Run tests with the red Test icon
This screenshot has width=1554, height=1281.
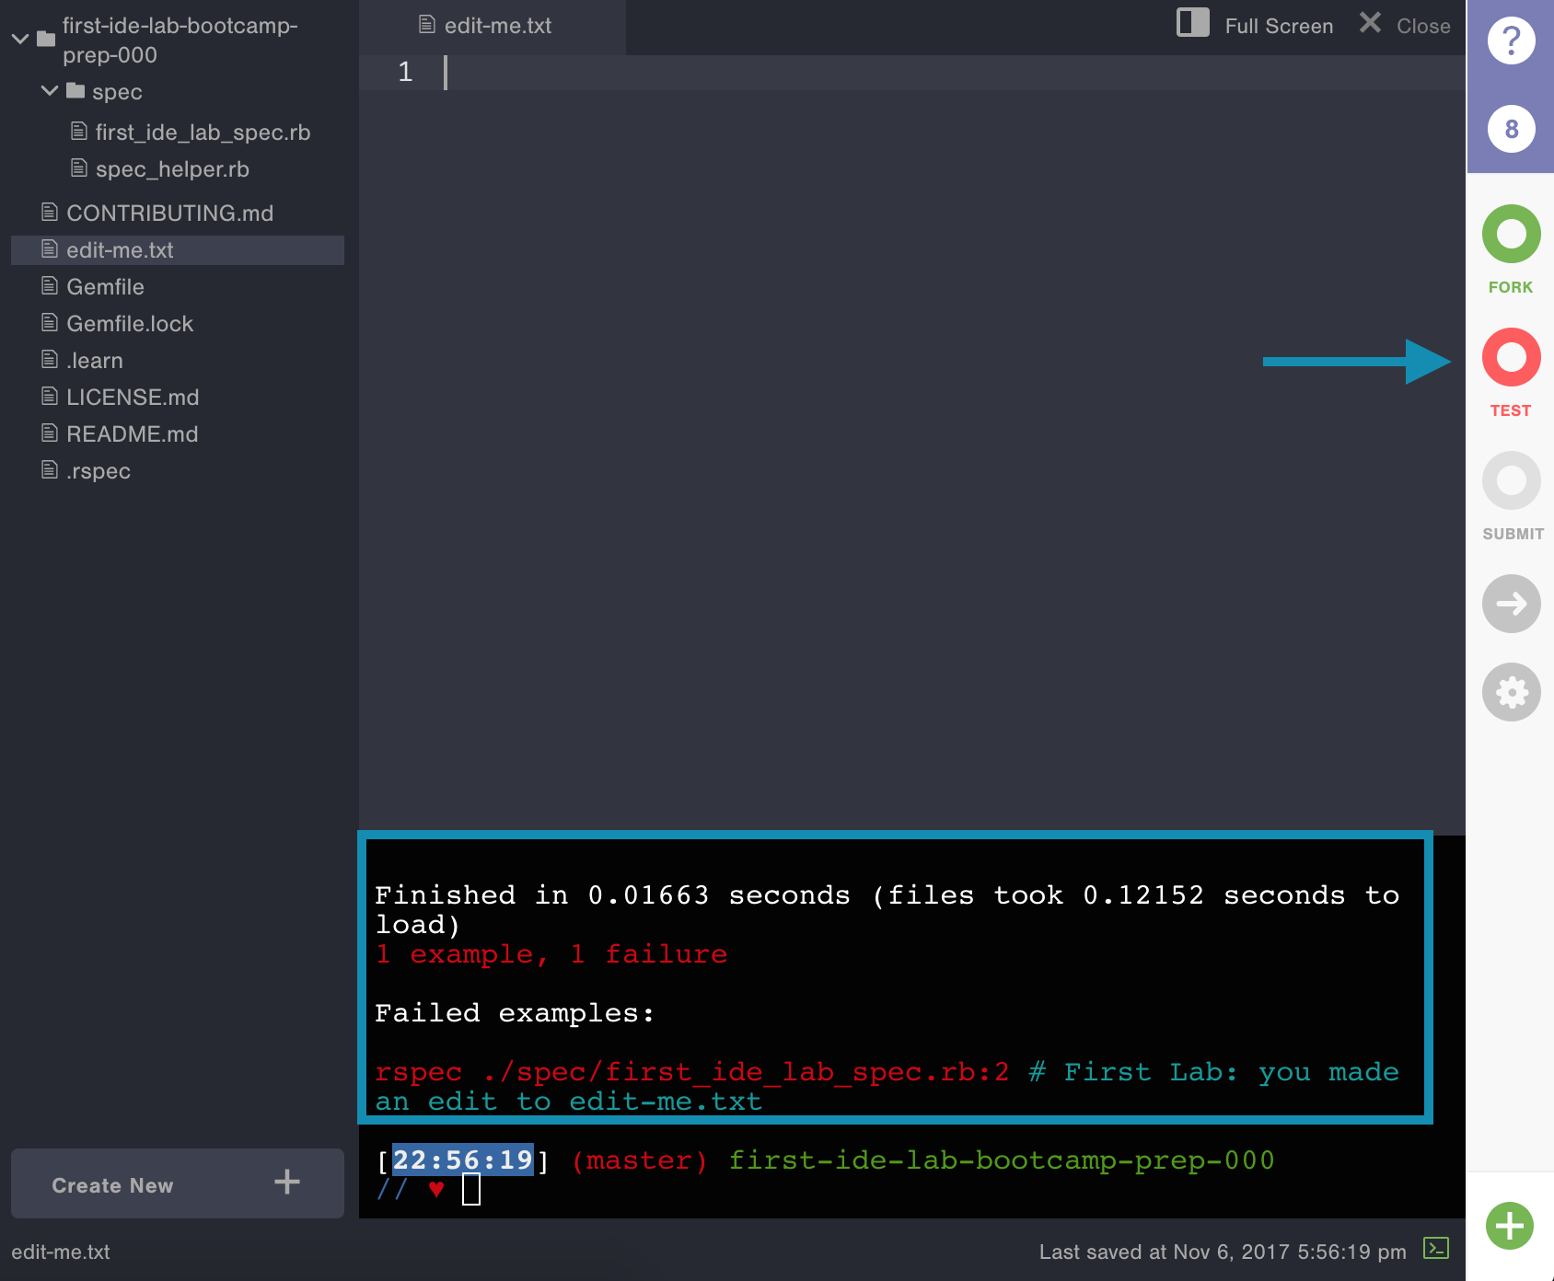tap(1511, 358)
